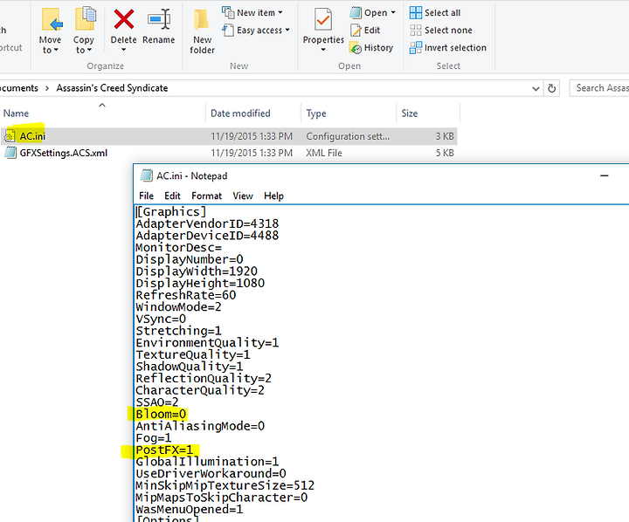Screen dimensions: 629x522
Task: Expand the Copy to dropdown arrow
Action: (89, 50)
